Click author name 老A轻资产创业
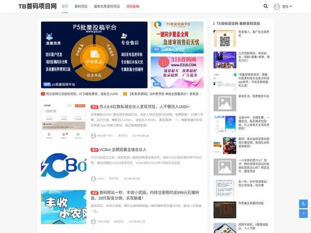The height and width of the screenshot is (233, 311). pyautogui.click(x=105, y=136)
